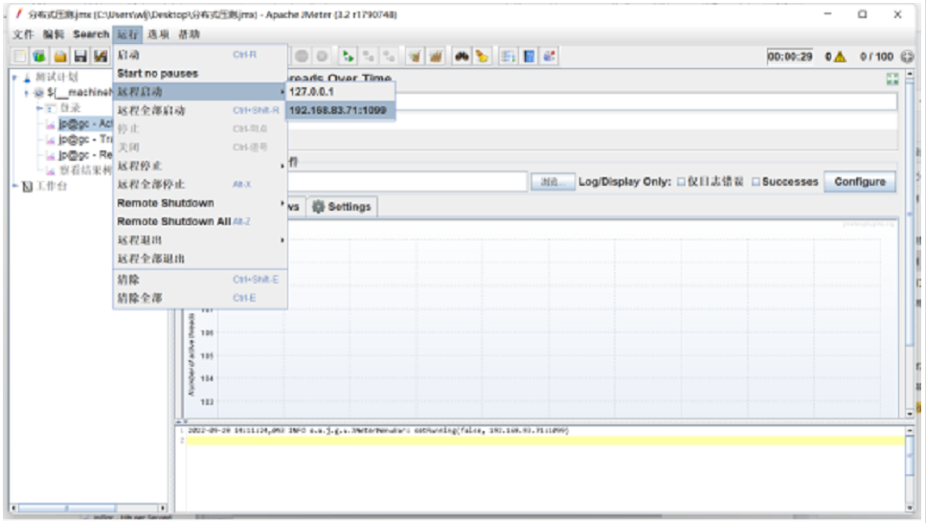
Task: Choose Start no pauses menu item
Action: click(158, 74)
